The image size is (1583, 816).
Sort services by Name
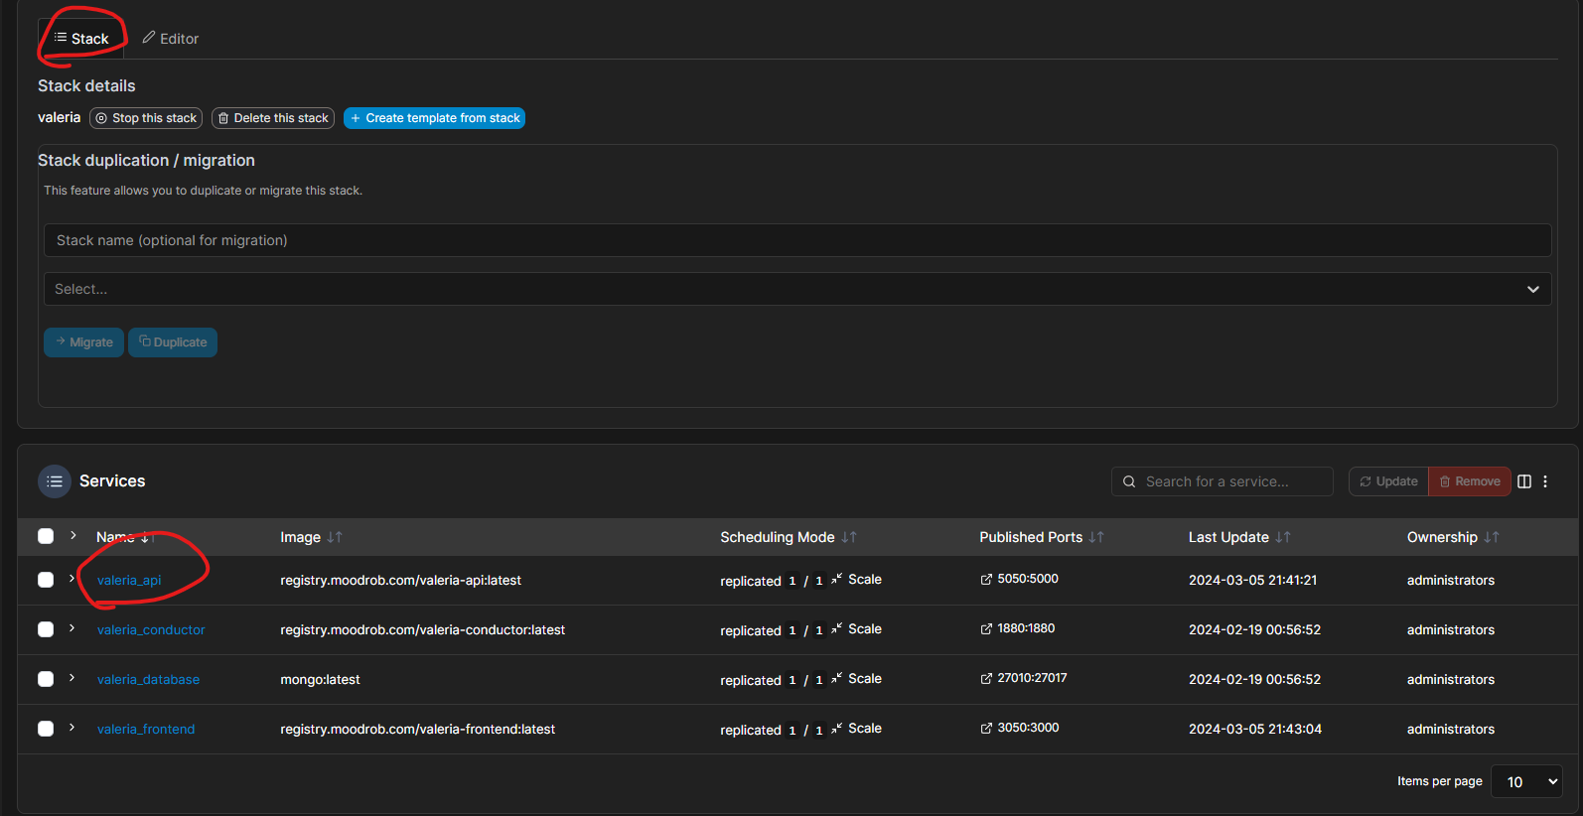[x=125, y=537]
